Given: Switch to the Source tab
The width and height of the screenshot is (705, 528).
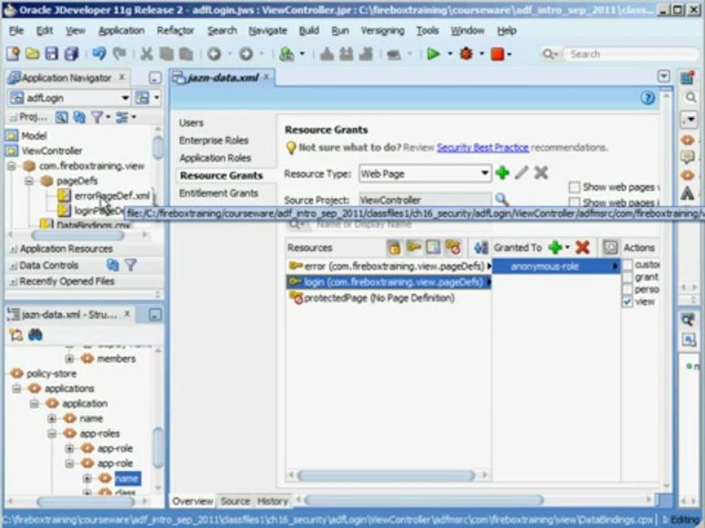Looking at the screenshot, I should 235,501.
